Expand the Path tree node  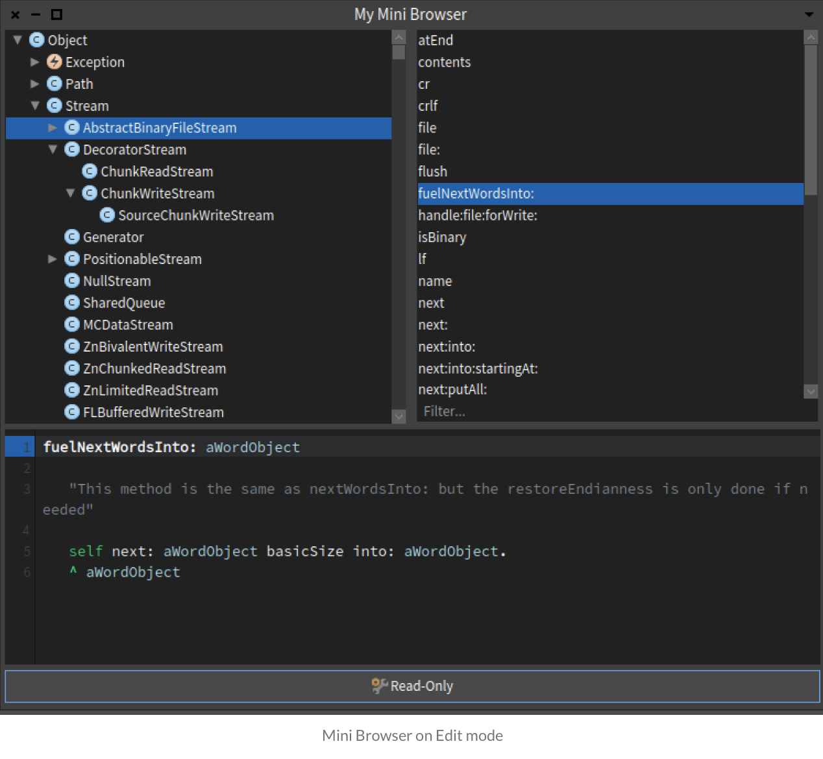35,84
